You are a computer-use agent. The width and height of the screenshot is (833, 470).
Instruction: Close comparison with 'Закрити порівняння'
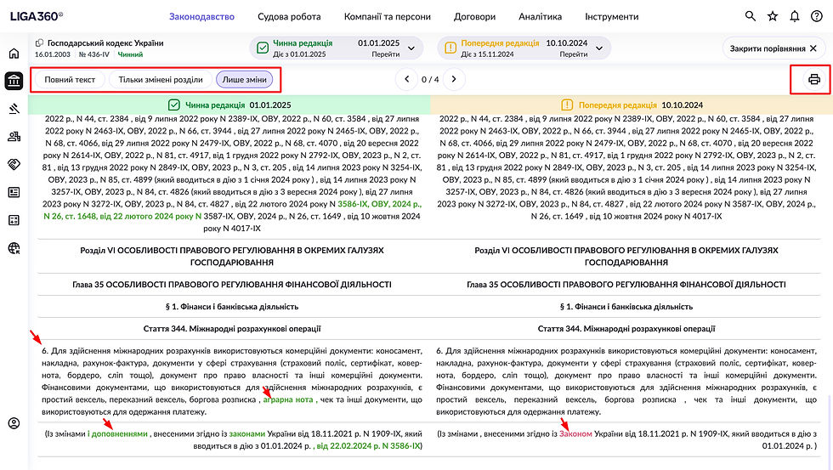pos(773,48)
